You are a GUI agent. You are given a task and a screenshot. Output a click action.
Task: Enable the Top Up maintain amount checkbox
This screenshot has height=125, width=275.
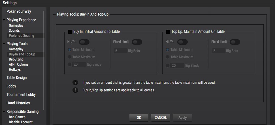pyautogui.click(x=168, y=32)
